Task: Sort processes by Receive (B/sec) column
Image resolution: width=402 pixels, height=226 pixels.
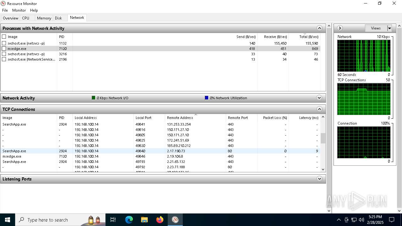Action: (x=275, y=37)
